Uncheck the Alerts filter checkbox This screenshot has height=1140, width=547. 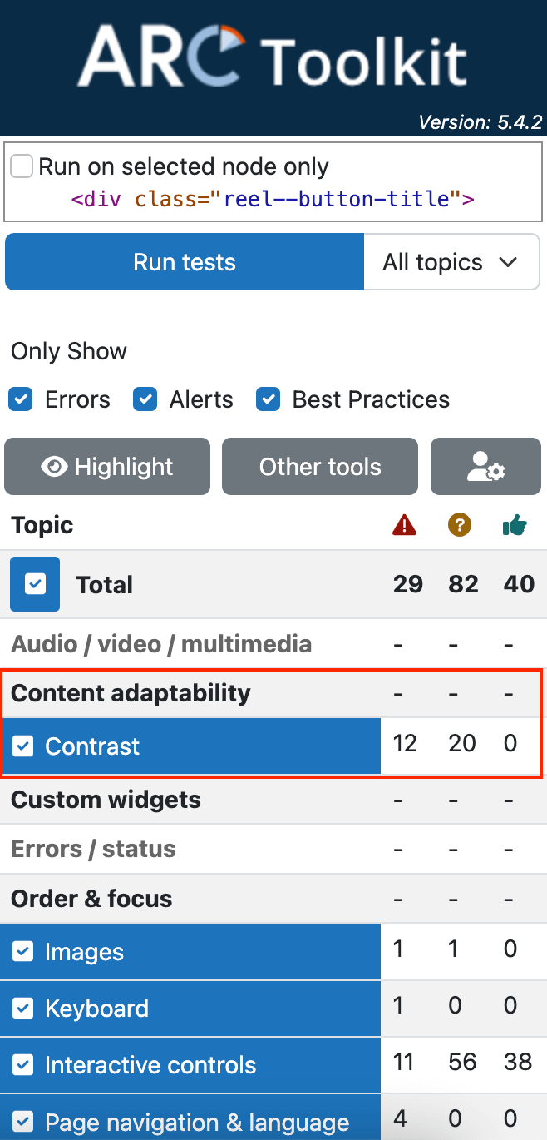145,399
